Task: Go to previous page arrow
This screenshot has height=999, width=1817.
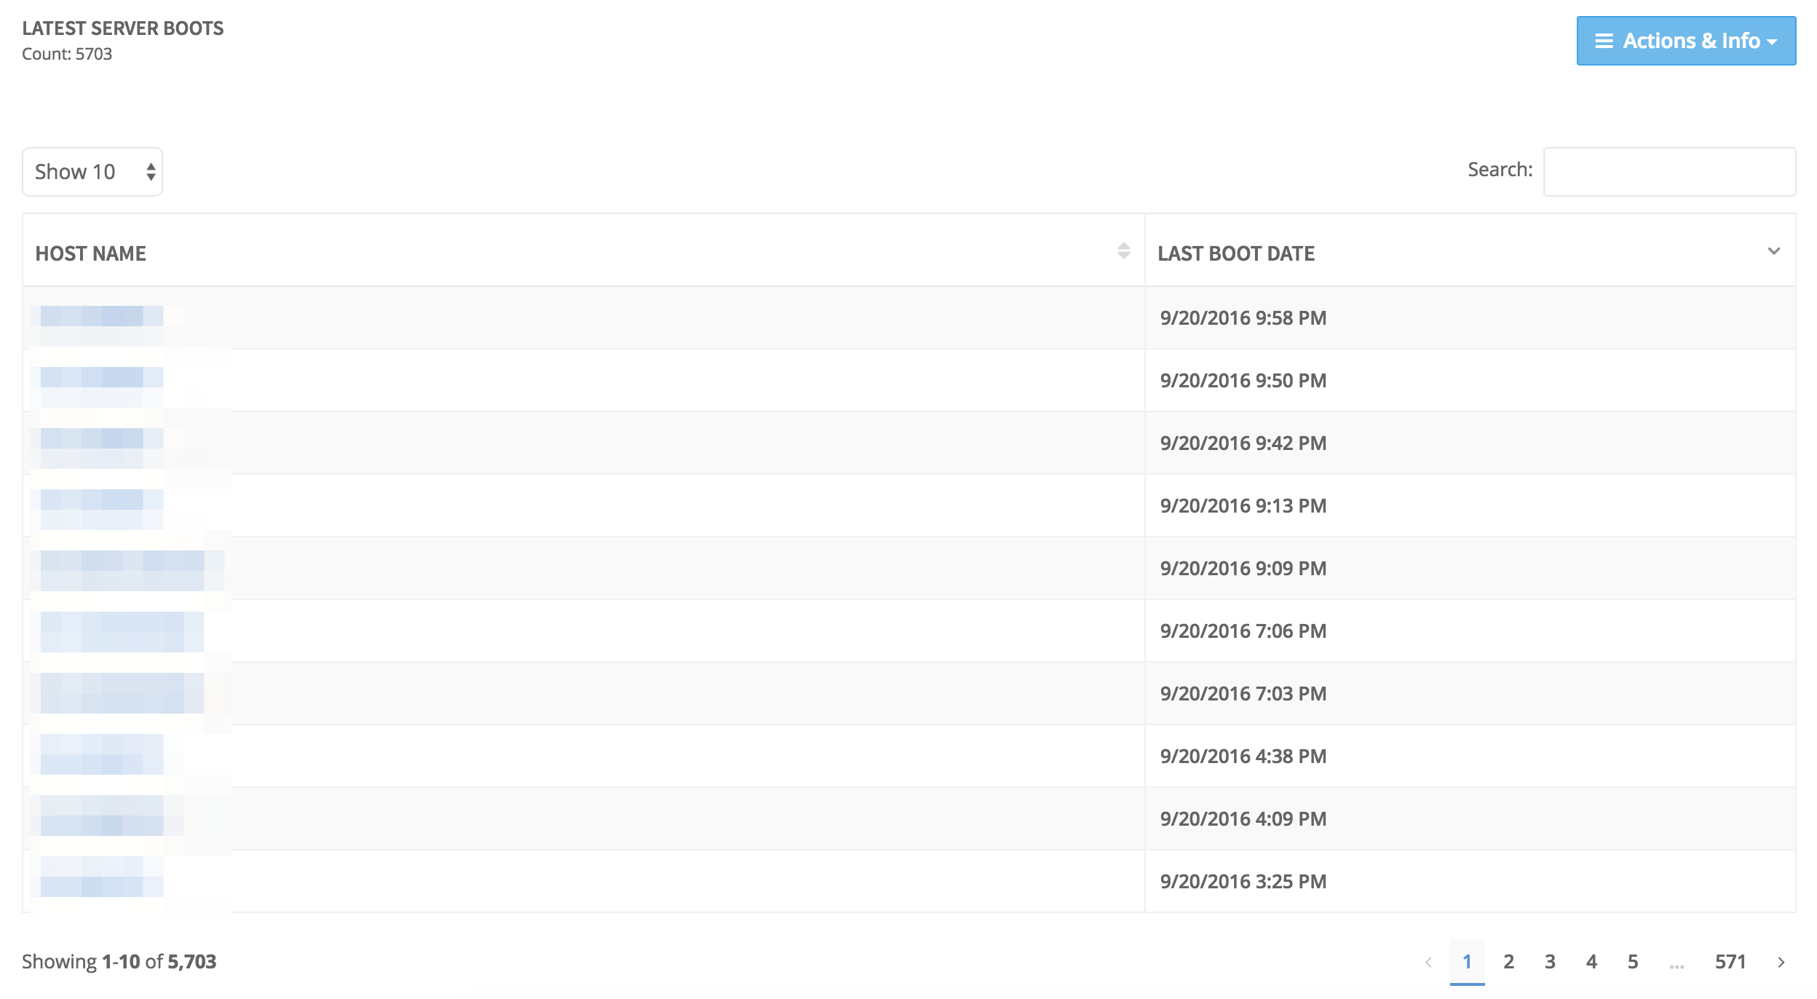Action: [x=1428, y=962]
